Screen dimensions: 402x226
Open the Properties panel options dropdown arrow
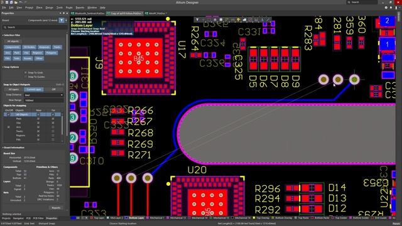click(x=60, y=13)
